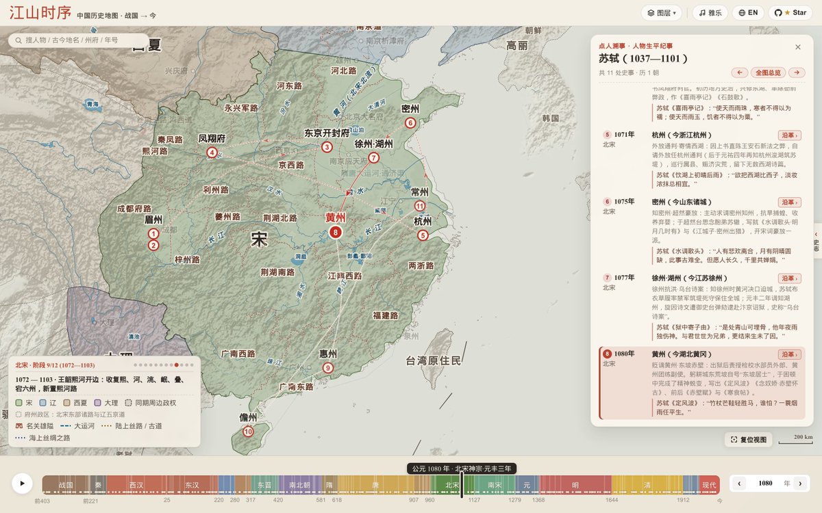Select map marker 2 below 眉州
This screenshot has height=513, width=822.
click(153, 246)
